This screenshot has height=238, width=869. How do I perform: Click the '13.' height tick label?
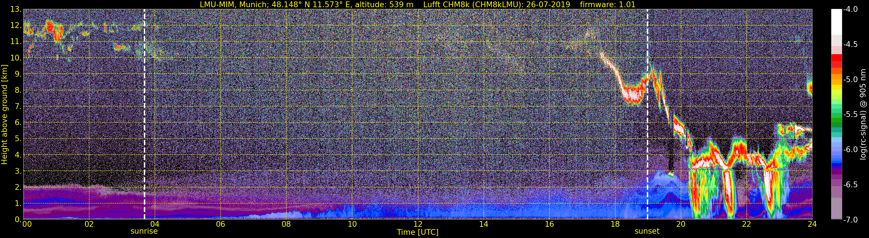[16, 10]
